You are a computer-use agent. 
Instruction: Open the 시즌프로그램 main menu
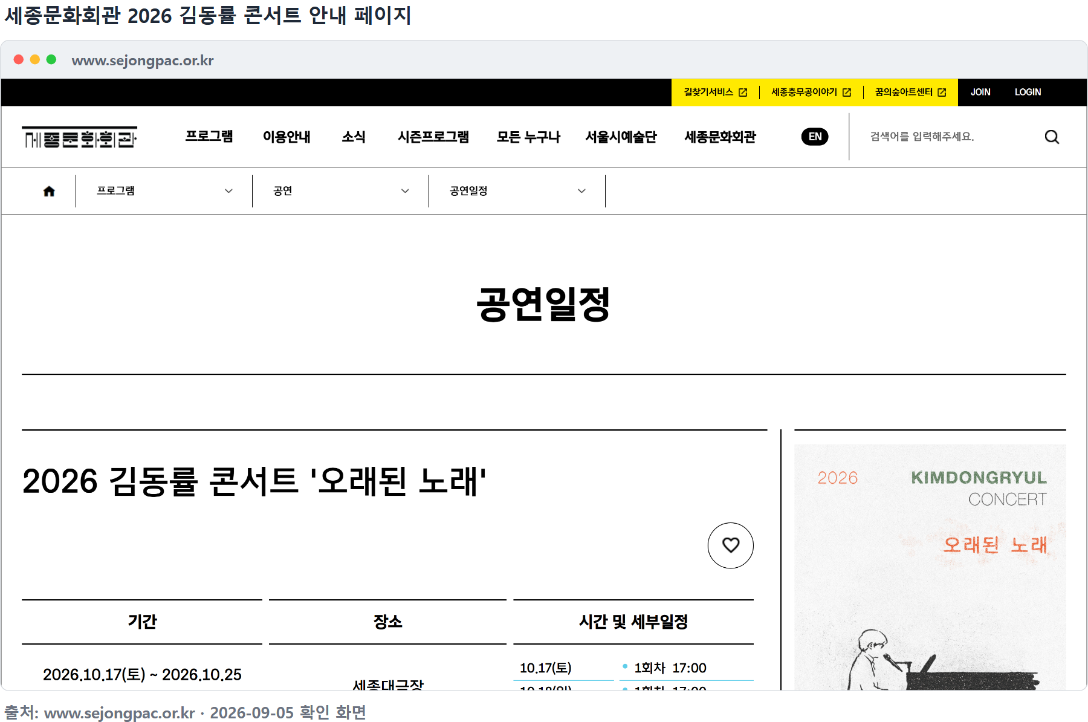[433, 137]
